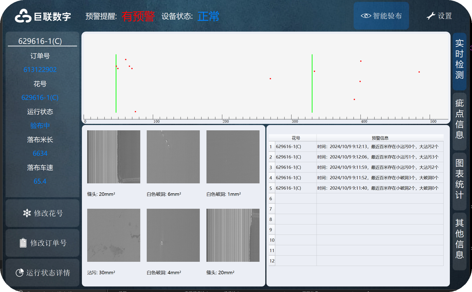Click row number 12 in the warning table

point(272,261)
